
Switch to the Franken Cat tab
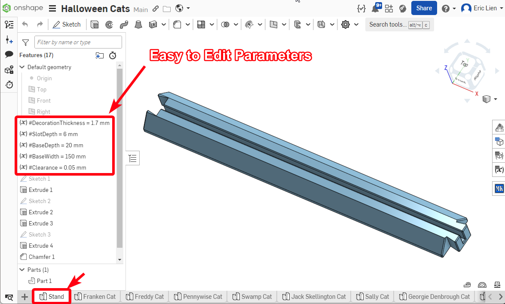95,297
